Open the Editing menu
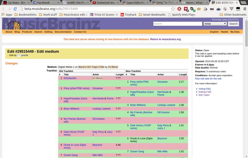This screenshot has height=158, width=248. 48,32
